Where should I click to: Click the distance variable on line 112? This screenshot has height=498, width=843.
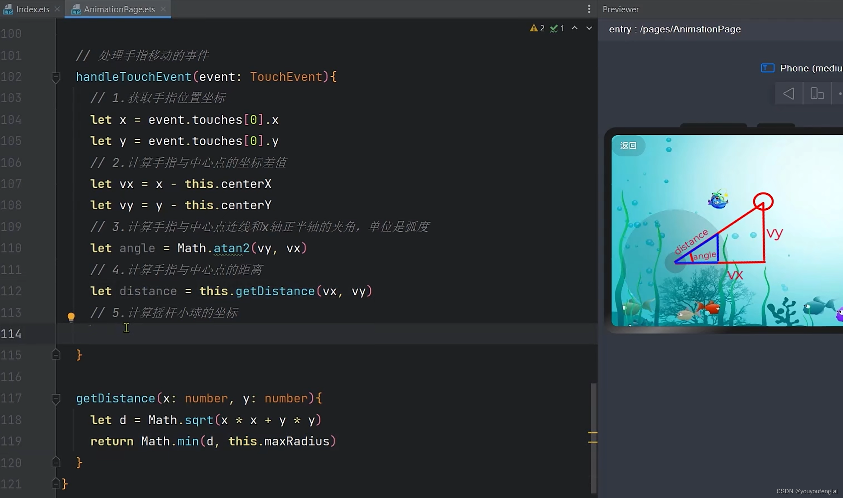[148, 291]
